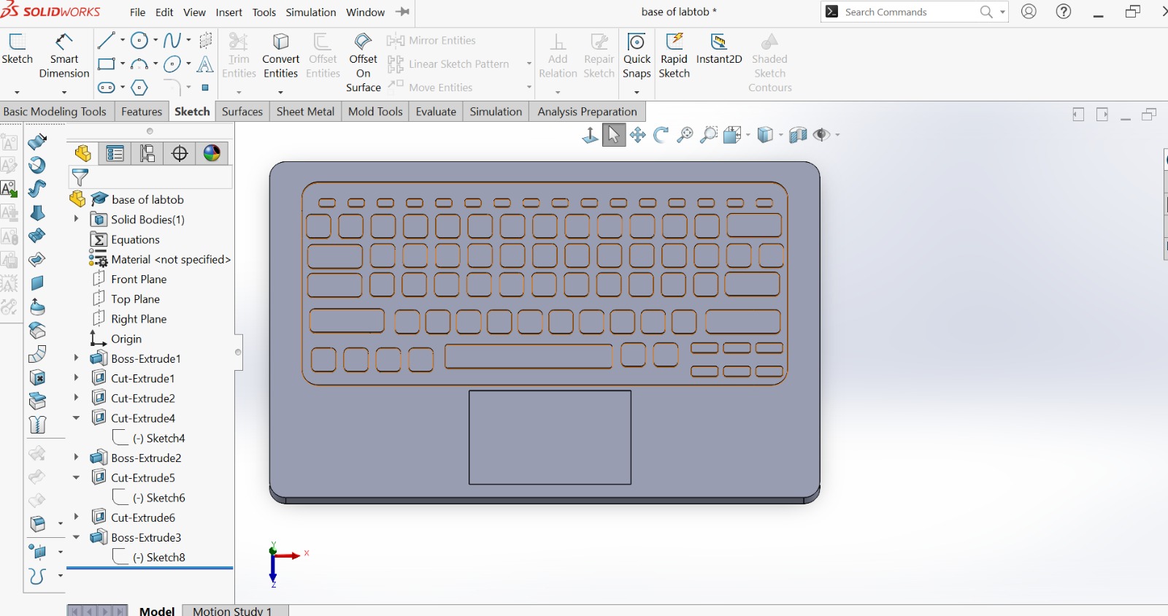Open the Insert menu
Image resolution: width=1168 pixels, height=616 pixels.
tap(228, 12)
